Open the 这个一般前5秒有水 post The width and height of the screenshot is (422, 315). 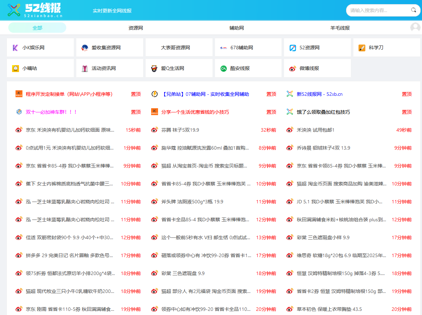click(x=206, y=237)
